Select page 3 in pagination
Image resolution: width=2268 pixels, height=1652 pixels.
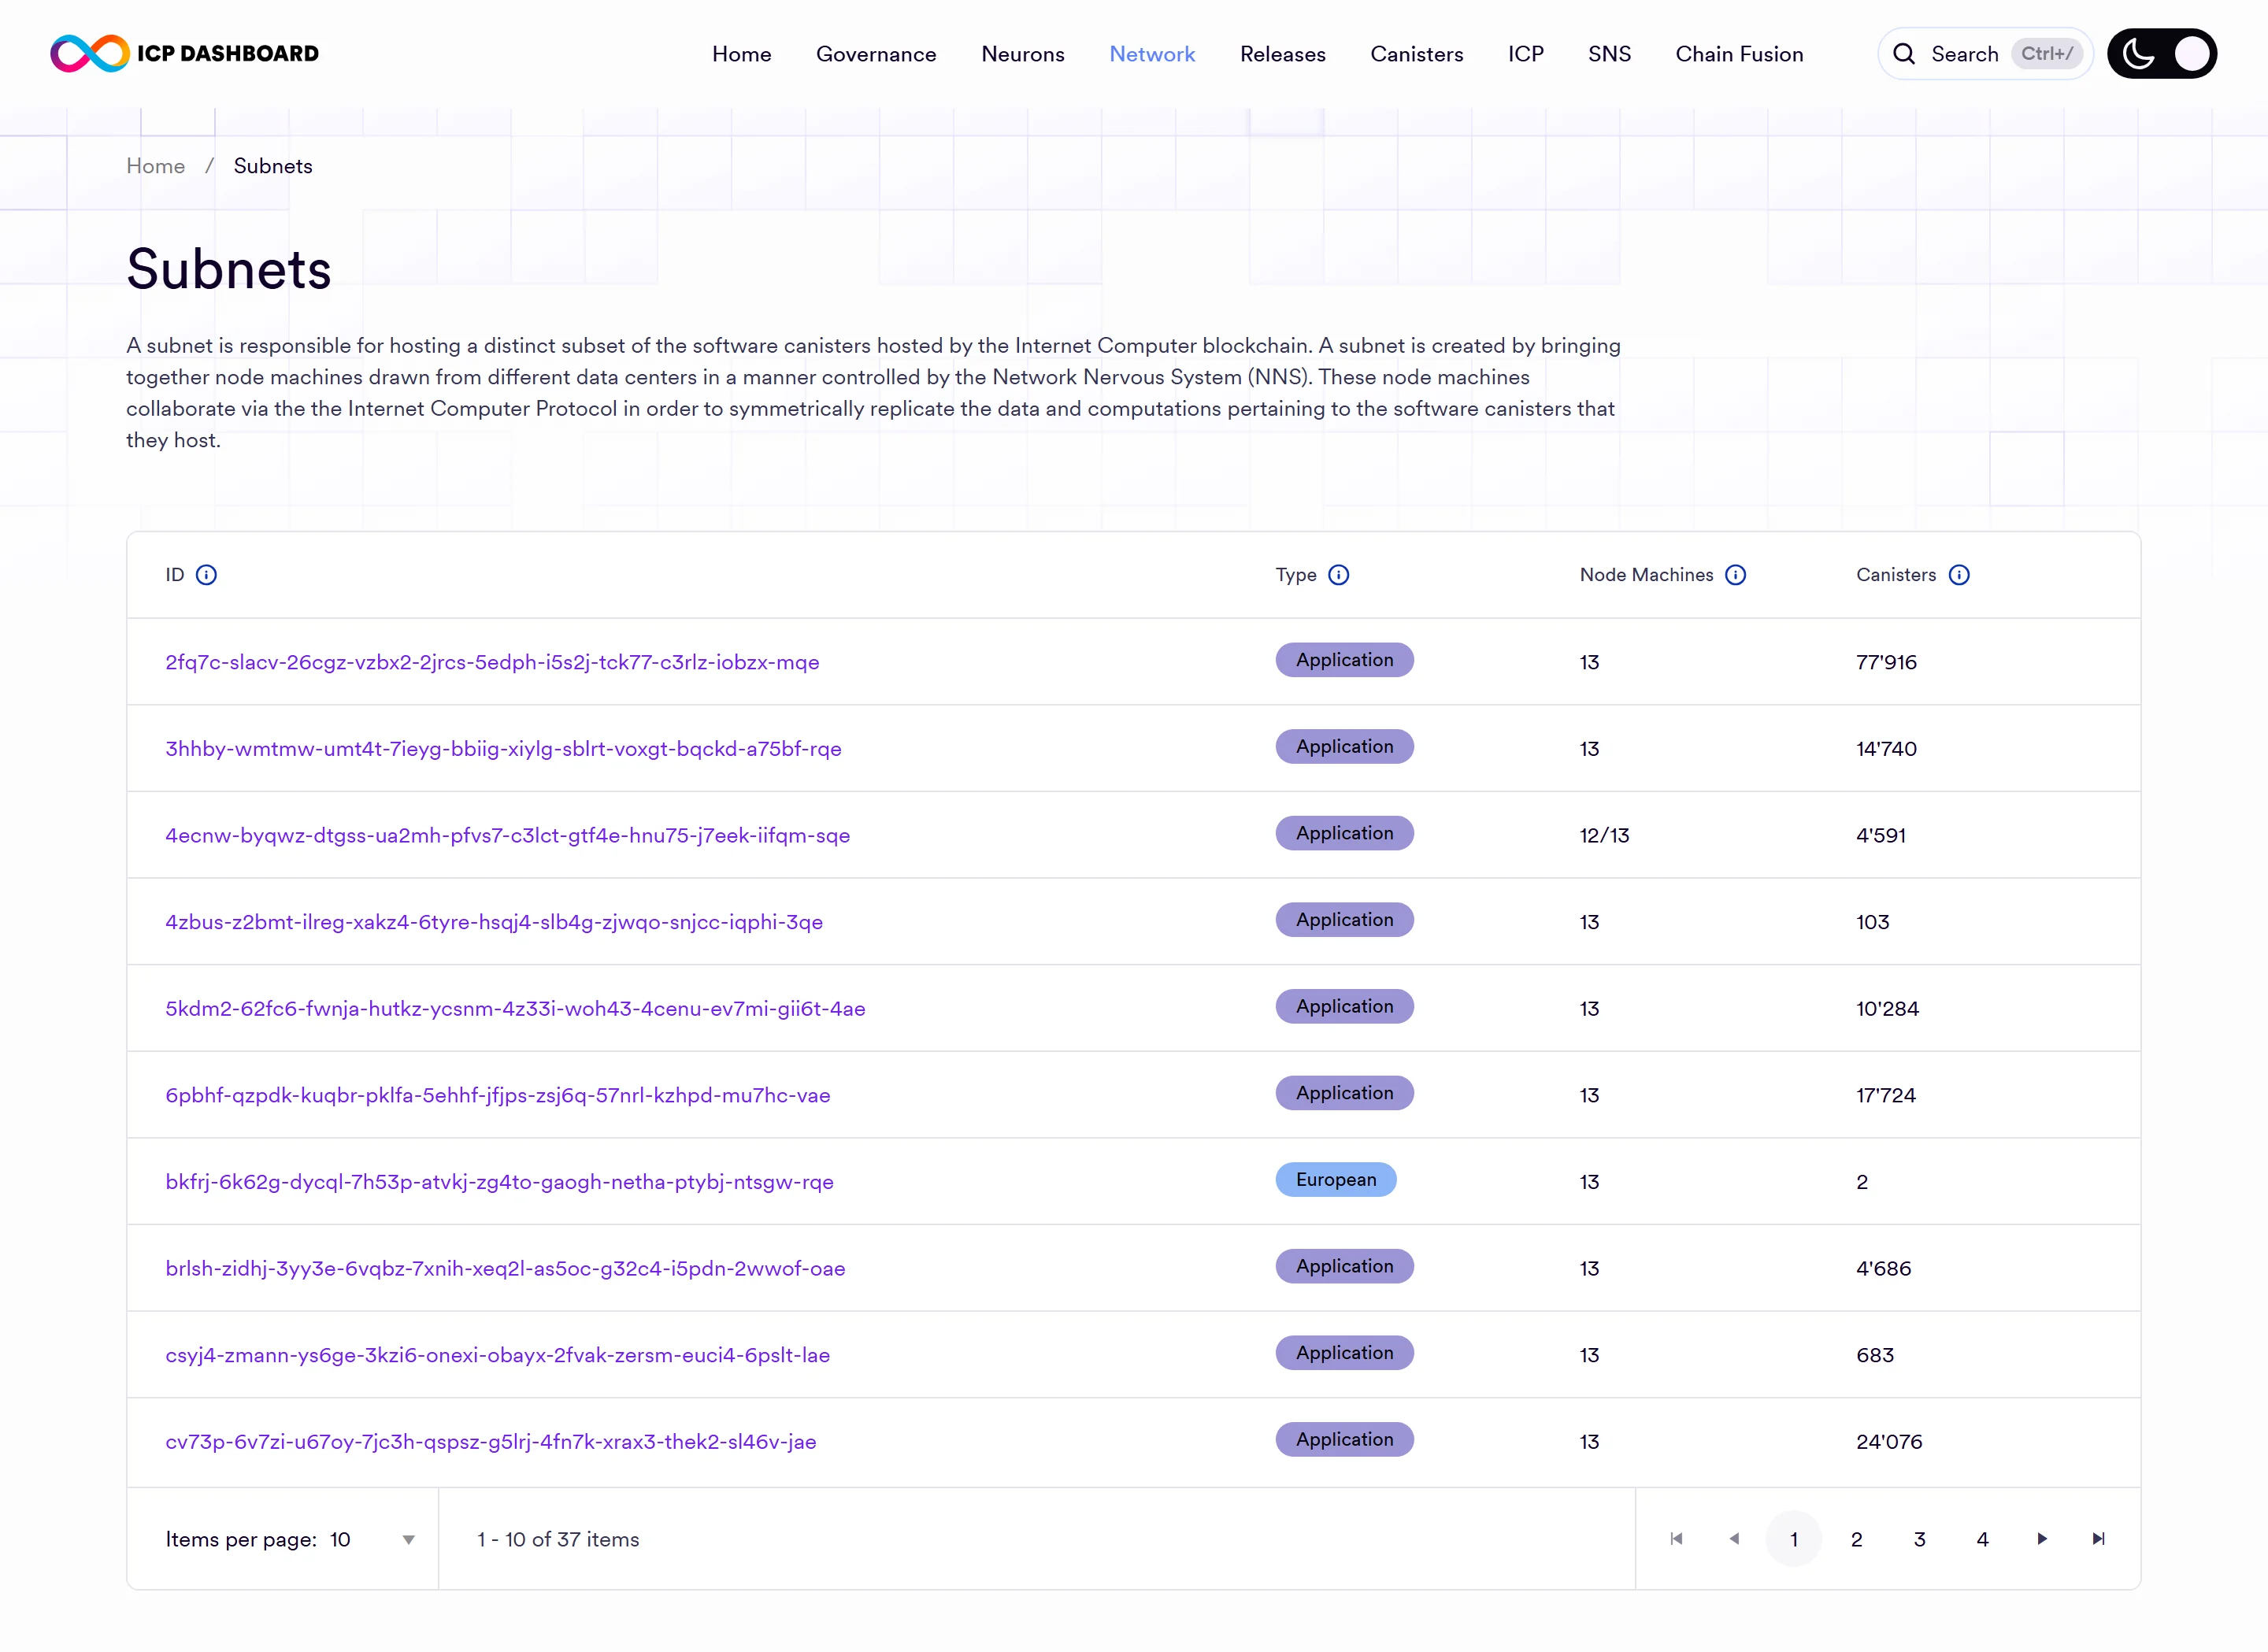(x=1919, y=1539)
